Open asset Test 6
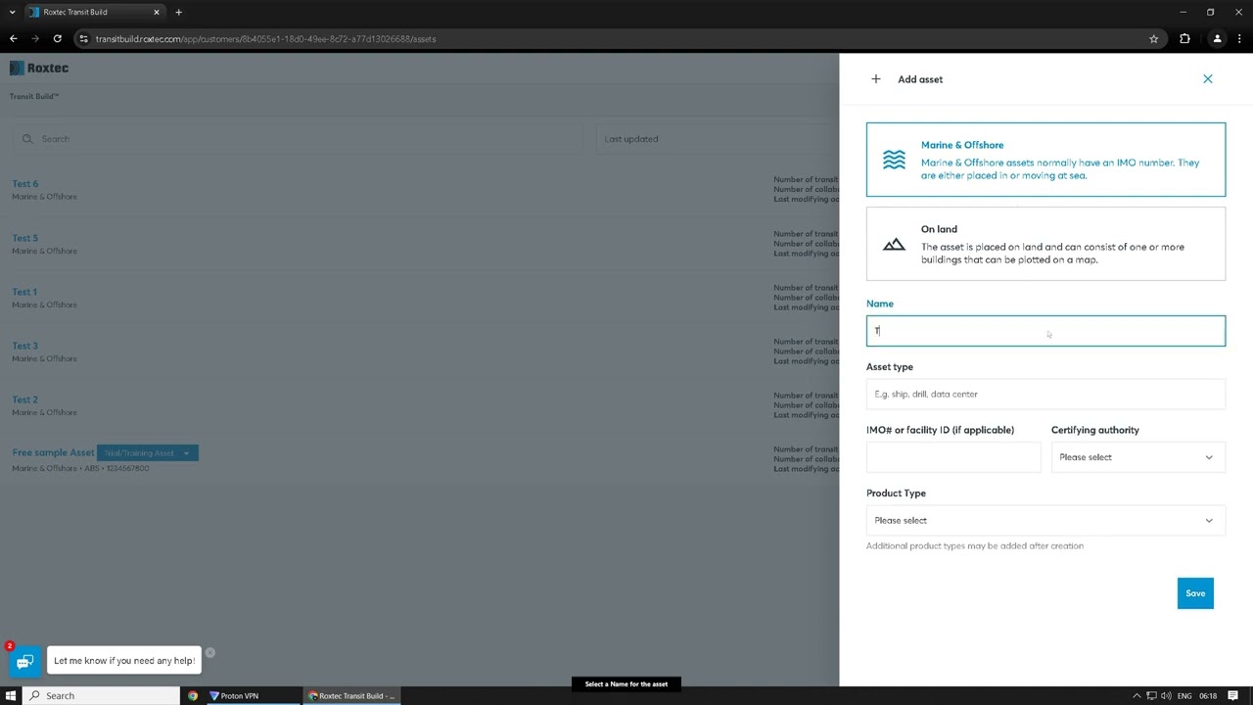The image size is (1253, 705). pyautogui.click(x=25, y=184)
